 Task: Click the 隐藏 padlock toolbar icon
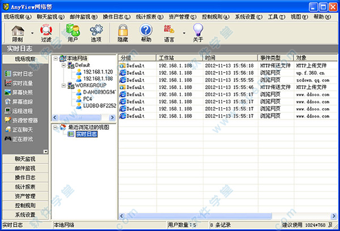click(x=123, y=33)
